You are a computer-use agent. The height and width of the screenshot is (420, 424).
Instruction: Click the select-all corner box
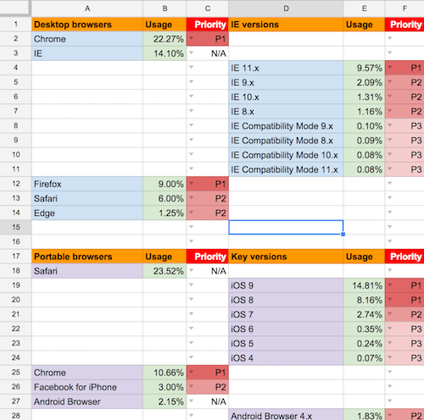click(x=14, y=8)
